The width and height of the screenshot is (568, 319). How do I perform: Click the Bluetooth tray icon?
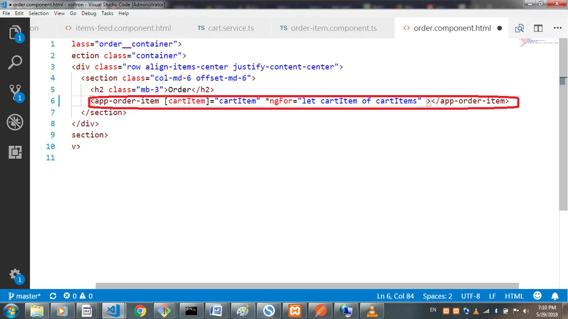pos(496,311)
